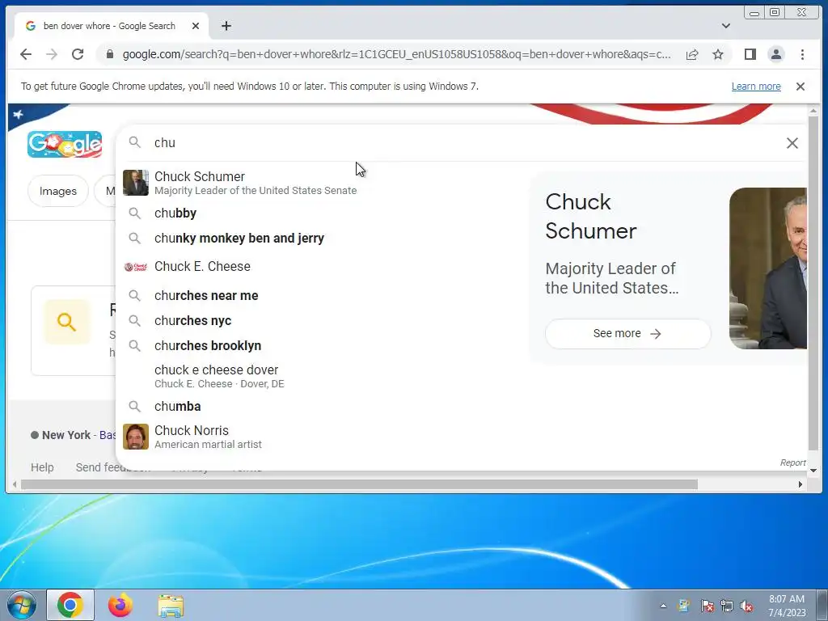Click horizontal scrollbar right arrow

click(x=801, y=484)
